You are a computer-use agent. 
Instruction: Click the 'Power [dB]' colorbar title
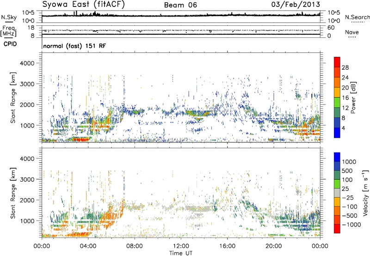353,98
